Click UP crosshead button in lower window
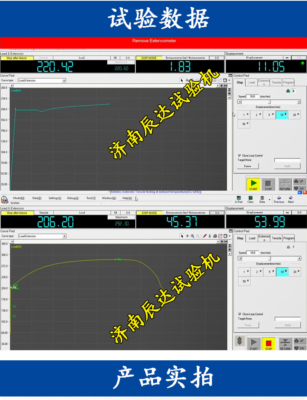 tap(299, 340)
